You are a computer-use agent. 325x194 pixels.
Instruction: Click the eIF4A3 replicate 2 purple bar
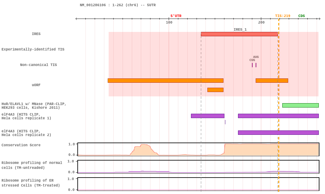[x=278, y=133]
